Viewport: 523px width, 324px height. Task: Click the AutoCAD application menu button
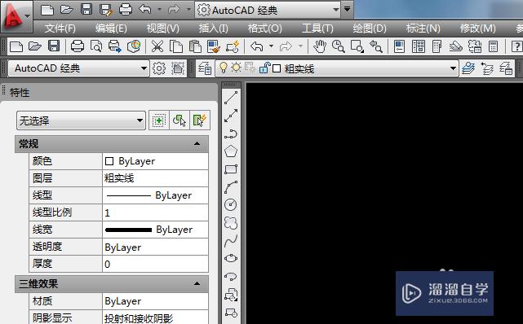16,16
